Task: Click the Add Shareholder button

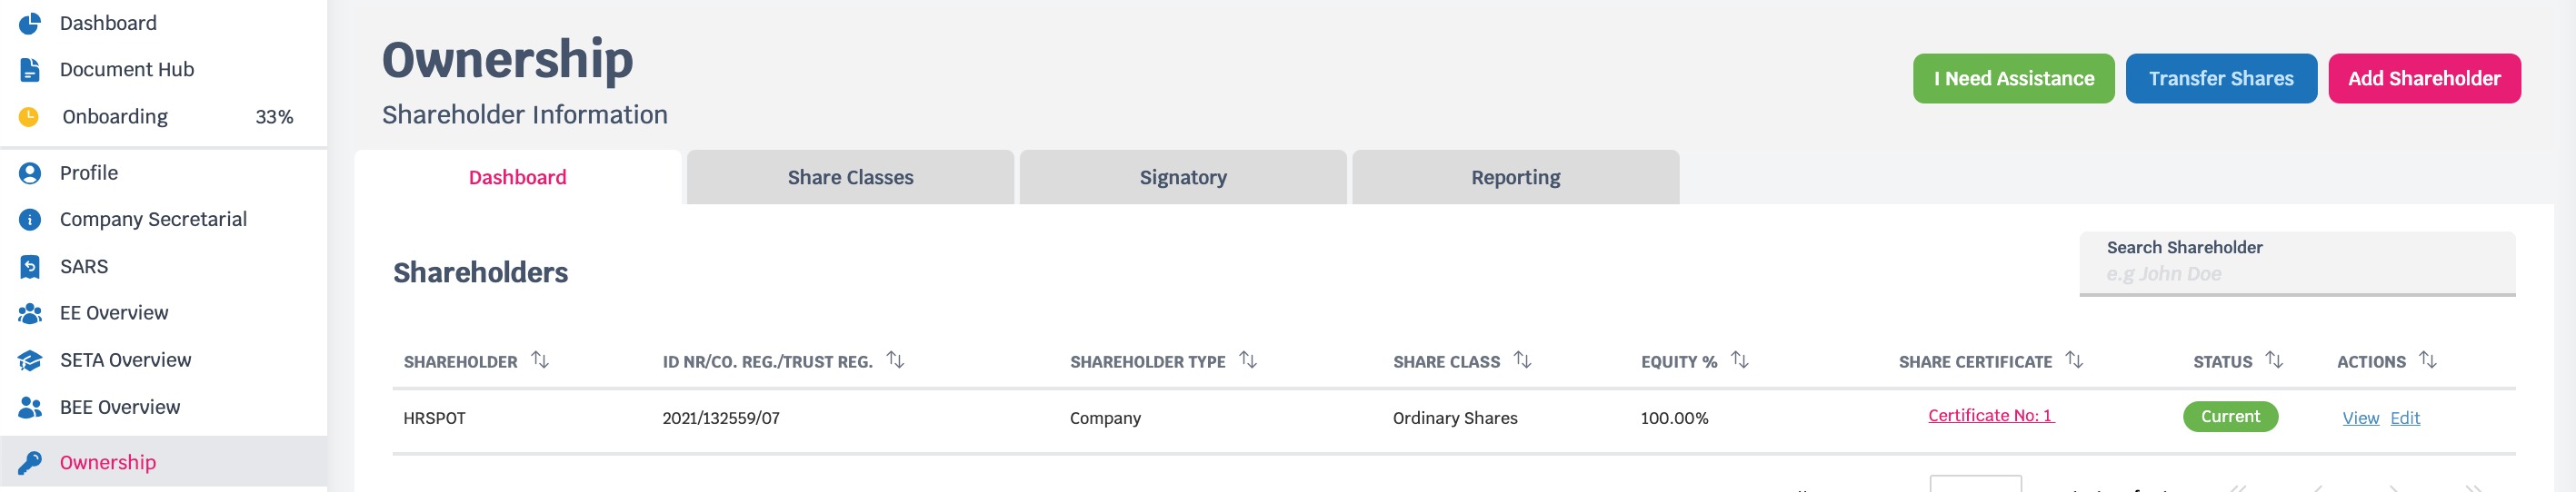Action: 2424,79
